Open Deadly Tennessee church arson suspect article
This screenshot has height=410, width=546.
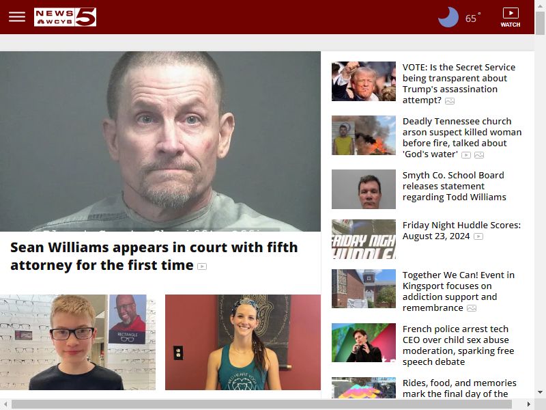462,138
